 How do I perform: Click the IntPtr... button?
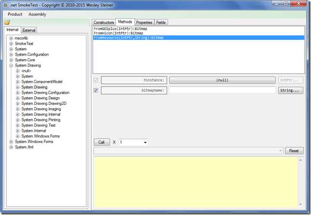click(290, 80)
